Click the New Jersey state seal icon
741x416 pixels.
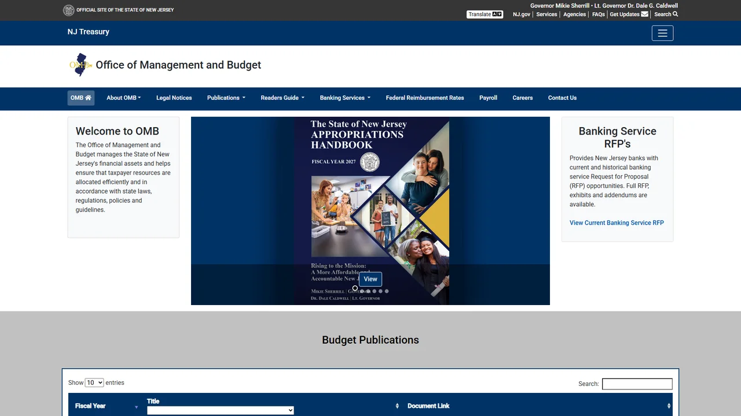[x=68, y=10]
